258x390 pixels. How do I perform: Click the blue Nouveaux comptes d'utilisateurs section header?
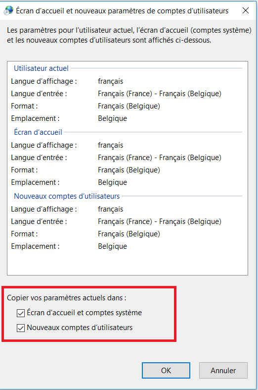pos(67,196)
